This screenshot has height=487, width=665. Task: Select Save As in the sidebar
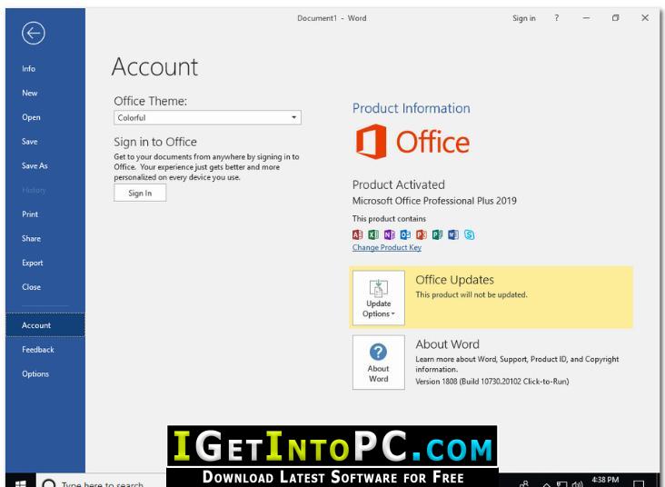pos(35,166)
